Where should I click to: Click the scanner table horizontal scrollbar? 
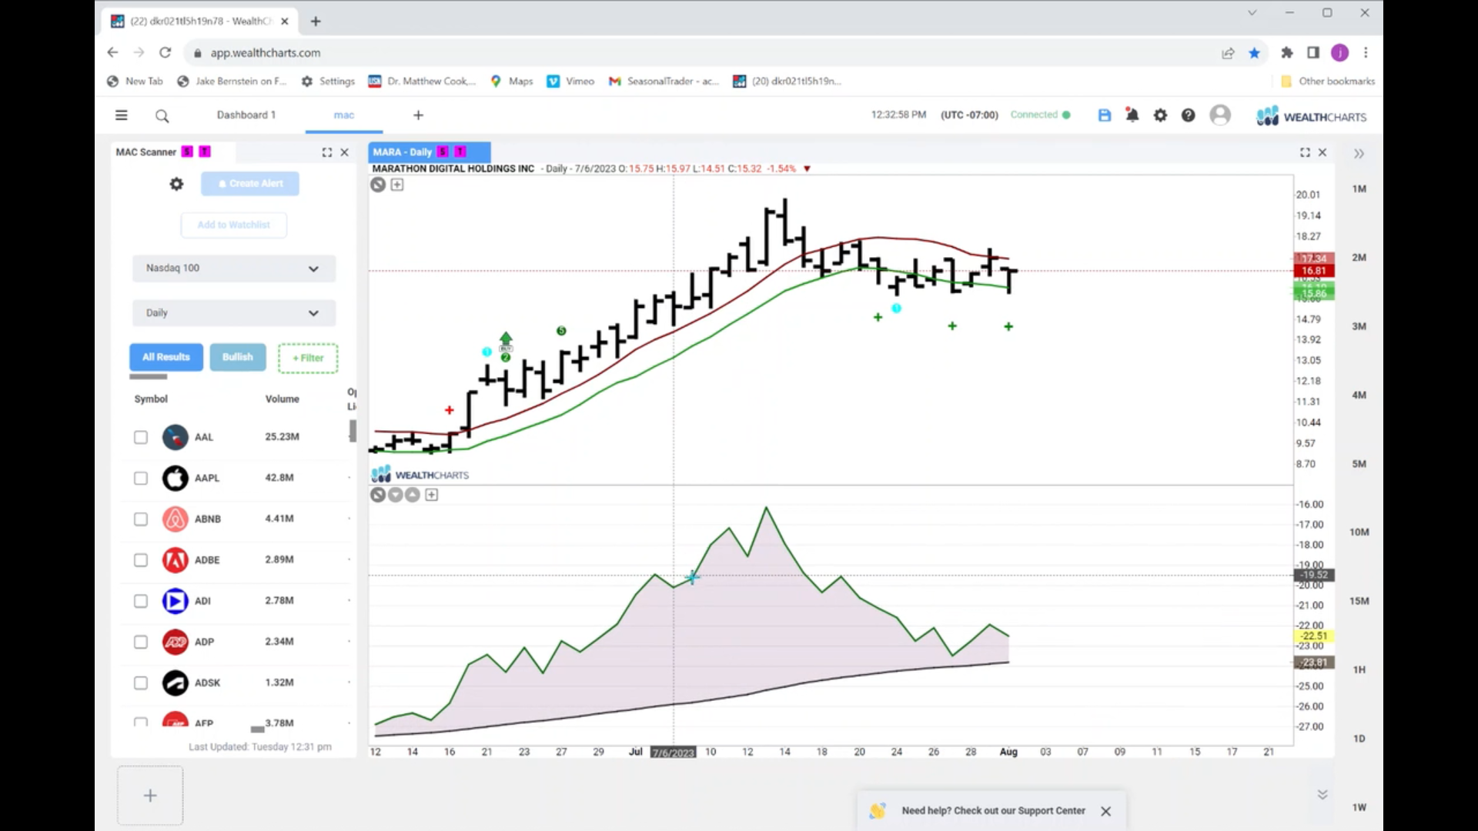coord(257,729)
